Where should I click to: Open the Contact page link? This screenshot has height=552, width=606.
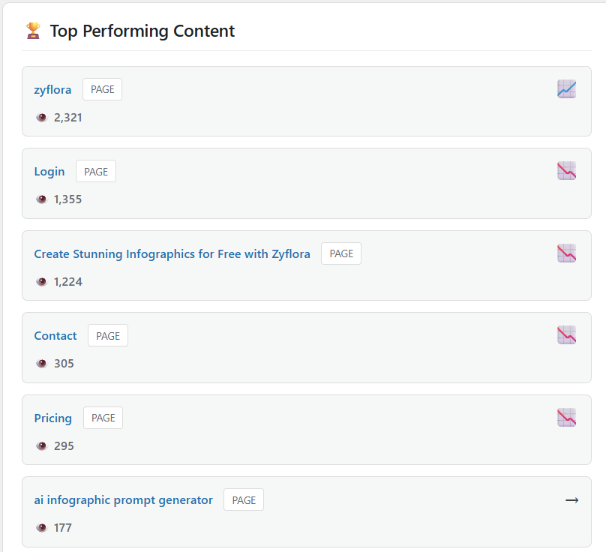(55, 335)
